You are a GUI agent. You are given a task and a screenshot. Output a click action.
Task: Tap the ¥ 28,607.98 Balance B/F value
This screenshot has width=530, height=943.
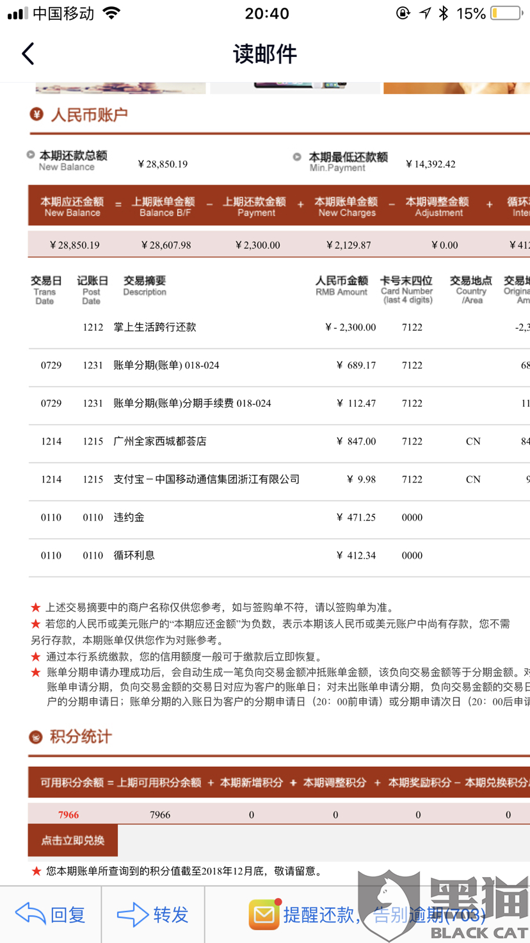(166, 245)
